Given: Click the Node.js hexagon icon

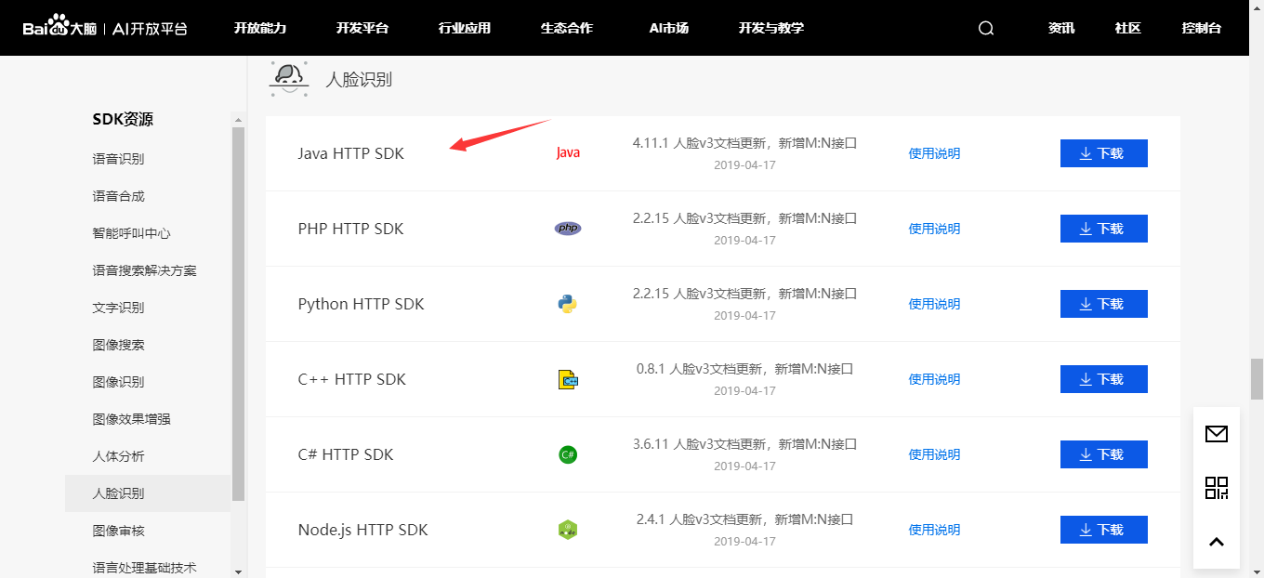Looking at the screenshot, I should tap(567, 529).
